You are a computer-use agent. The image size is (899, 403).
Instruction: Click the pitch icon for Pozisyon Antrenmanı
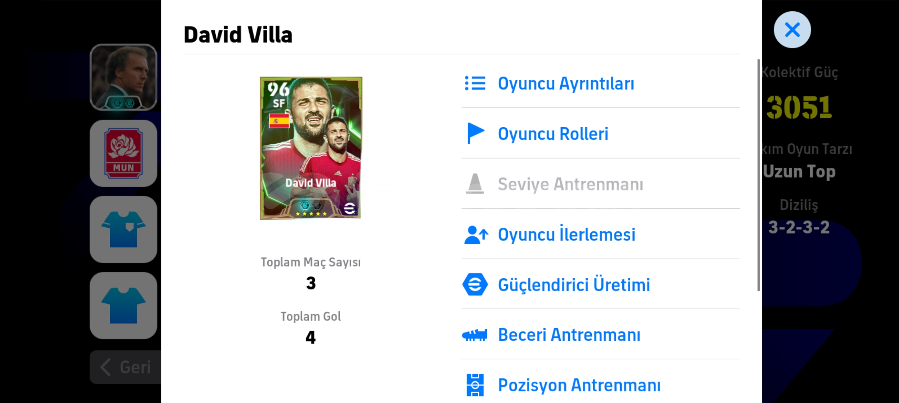(x=475, y=385)
